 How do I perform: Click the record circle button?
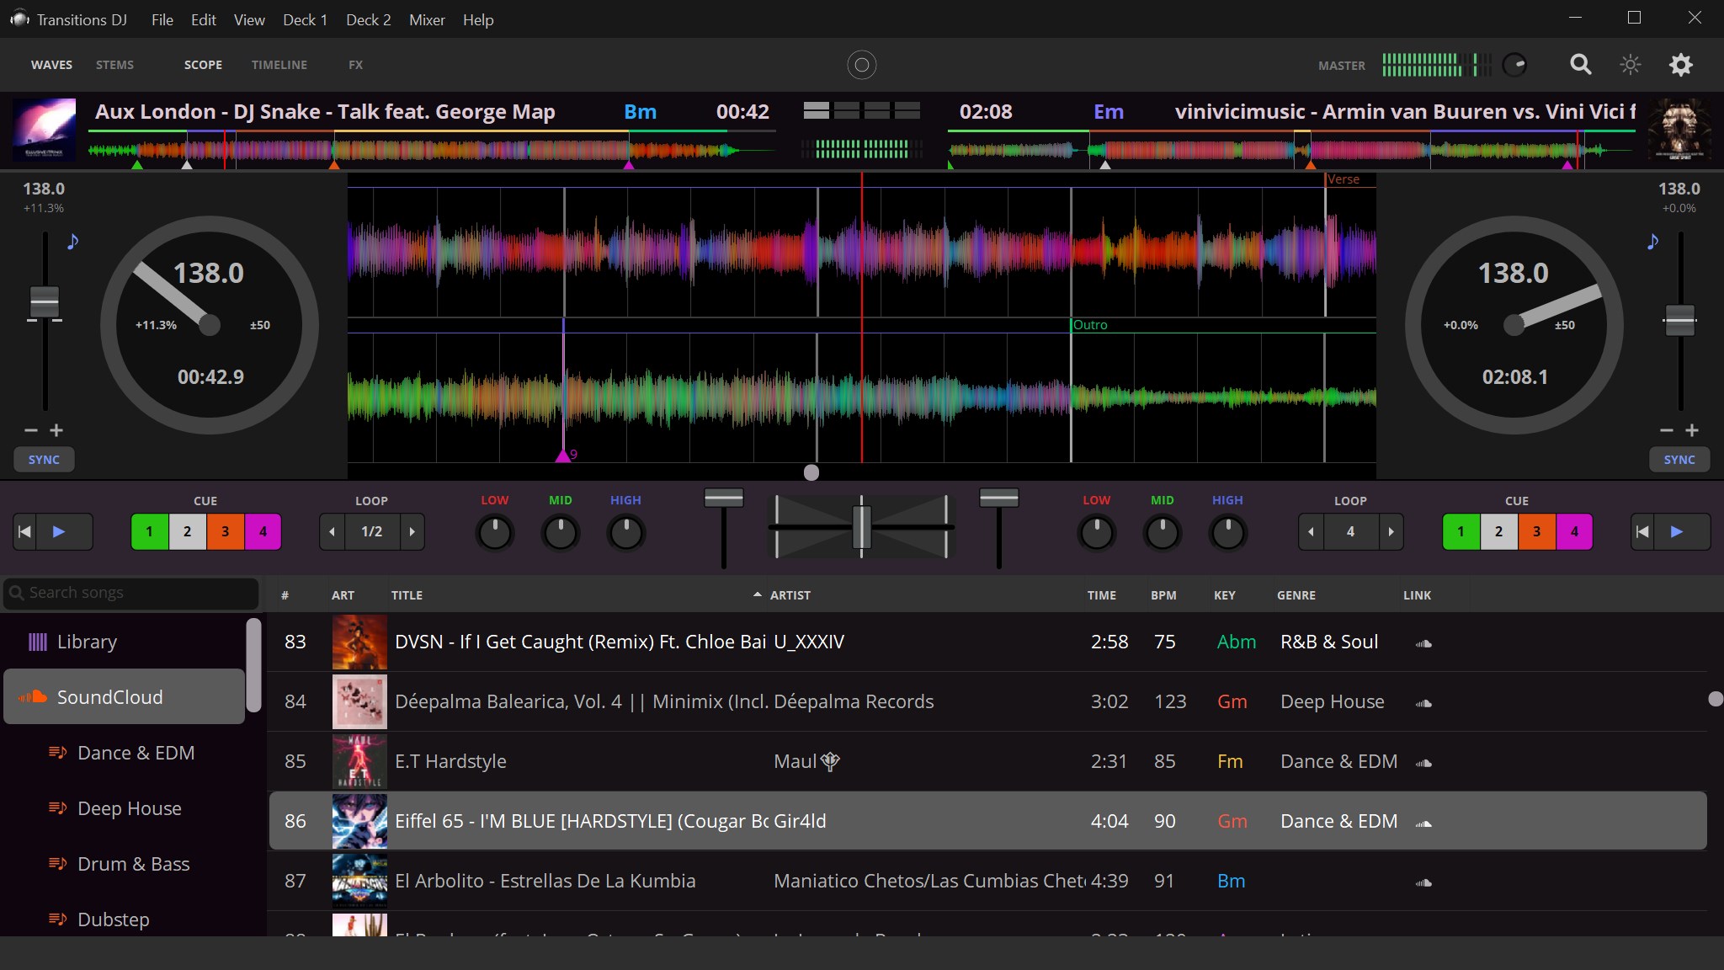(861, 65)
